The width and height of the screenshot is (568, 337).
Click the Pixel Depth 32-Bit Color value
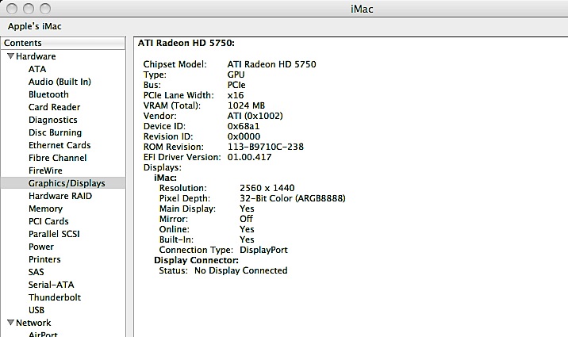pos(293,198)
